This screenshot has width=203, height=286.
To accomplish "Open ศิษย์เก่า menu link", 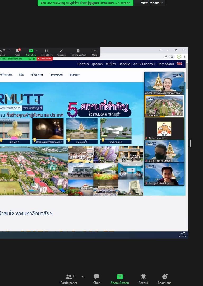I will (110, 64).
